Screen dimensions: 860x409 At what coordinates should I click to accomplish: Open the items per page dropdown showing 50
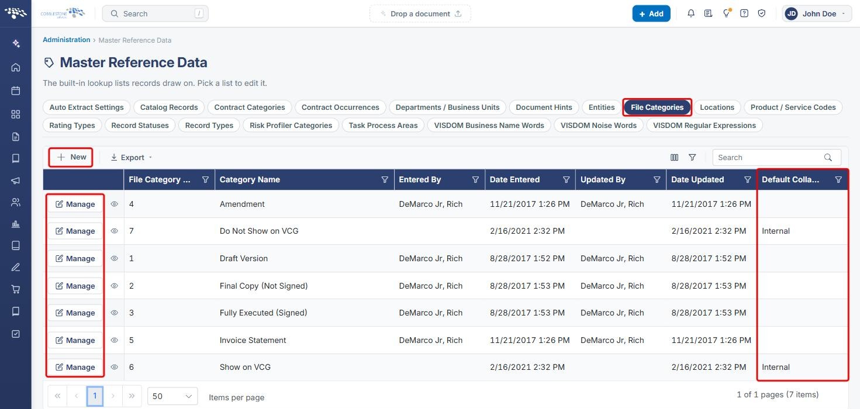click(172, 396)
